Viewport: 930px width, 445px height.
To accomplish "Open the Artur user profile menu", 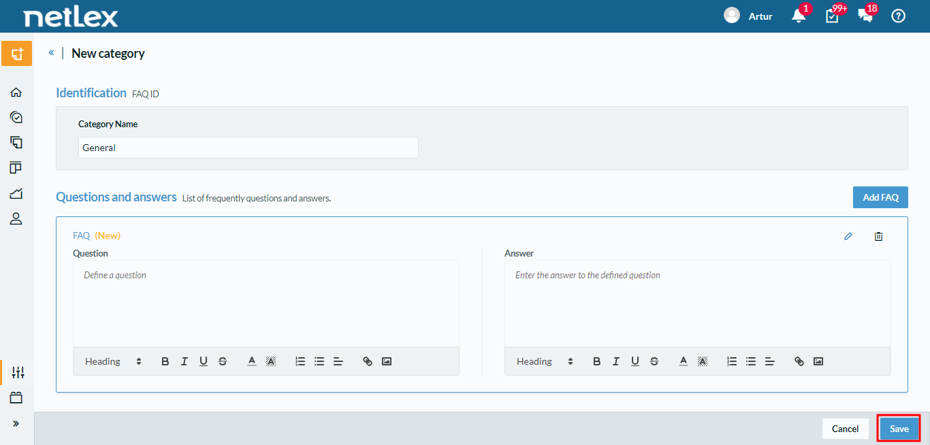I will (748, 16).
